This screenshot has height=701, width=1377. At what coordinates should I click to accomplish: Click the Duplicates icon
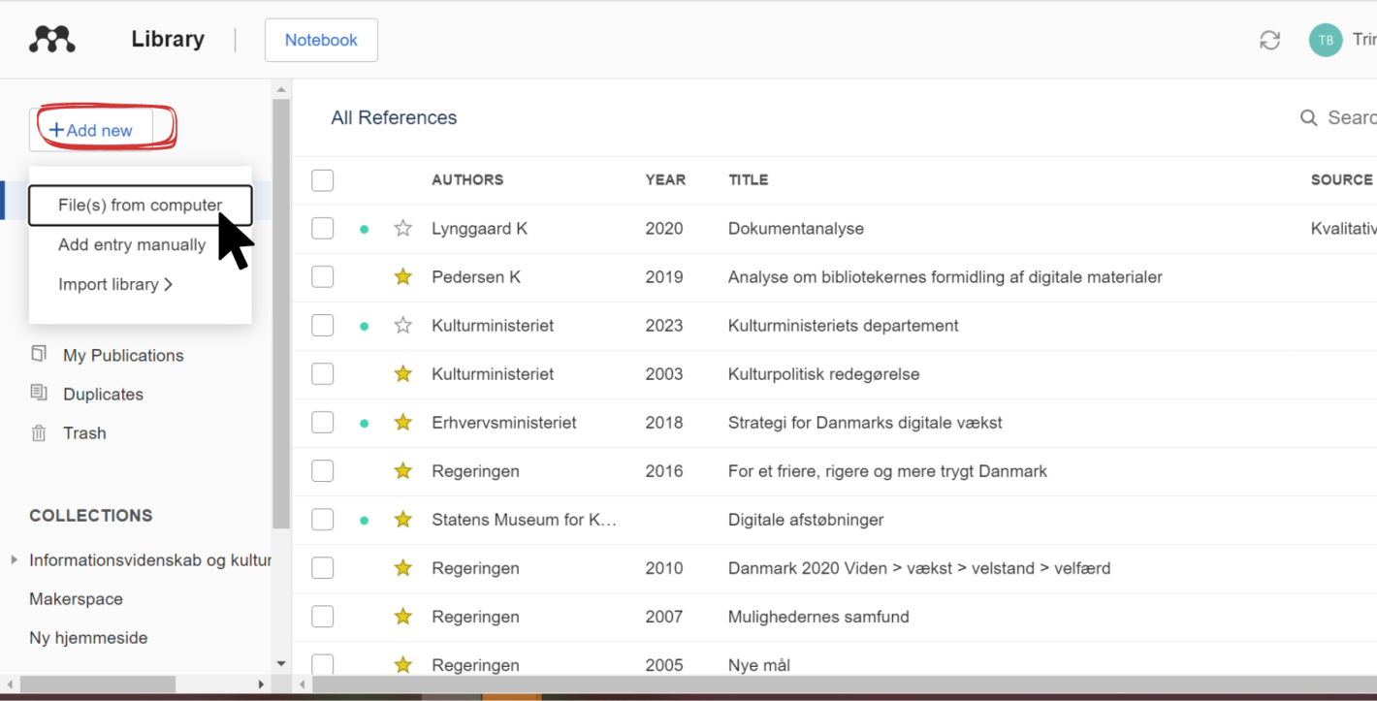pos(39,393)
